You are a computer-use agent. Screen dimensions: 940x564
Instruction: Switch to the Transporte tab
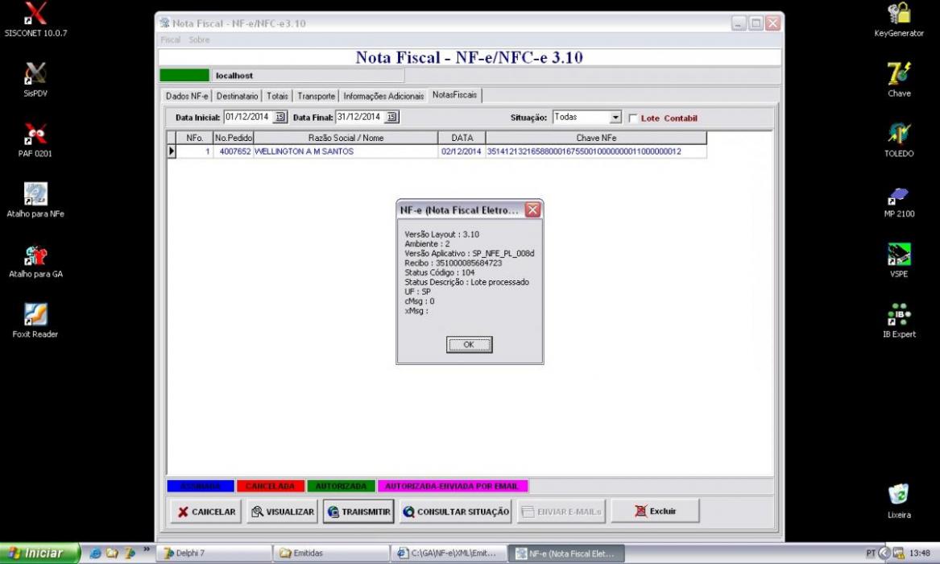[316, 96]
